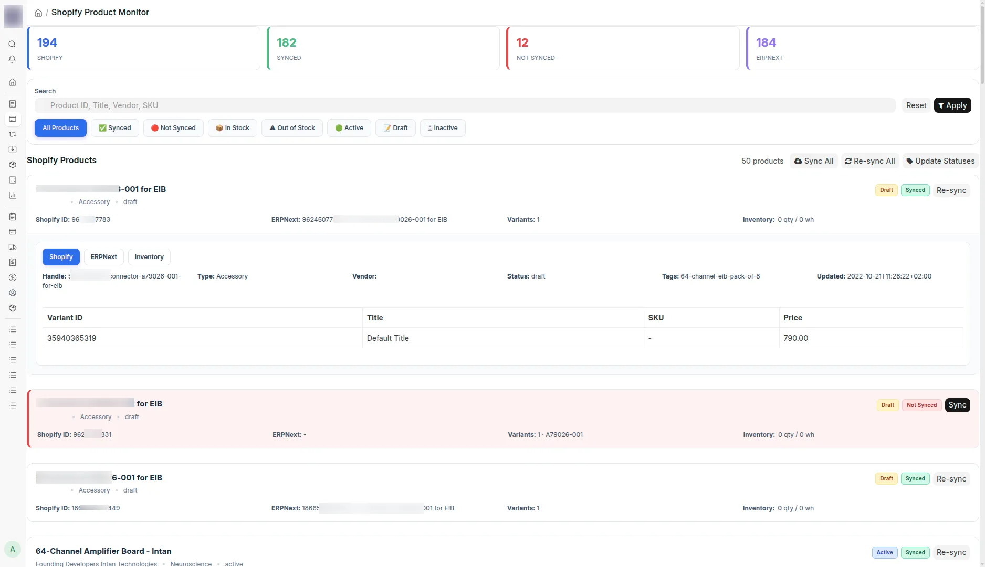
Task: Click the '50 products' count label
Action: (x=762, y=161)
